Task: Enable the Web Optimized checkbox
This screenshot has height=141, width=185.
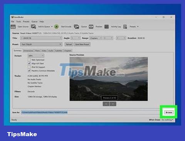Action: pyautogui.click(x=29, y=60)
